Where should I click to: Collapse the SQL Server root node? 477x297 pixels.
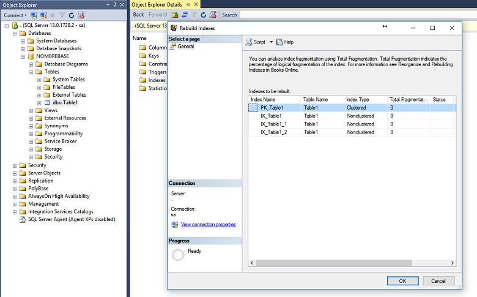(x=6, y=26)
